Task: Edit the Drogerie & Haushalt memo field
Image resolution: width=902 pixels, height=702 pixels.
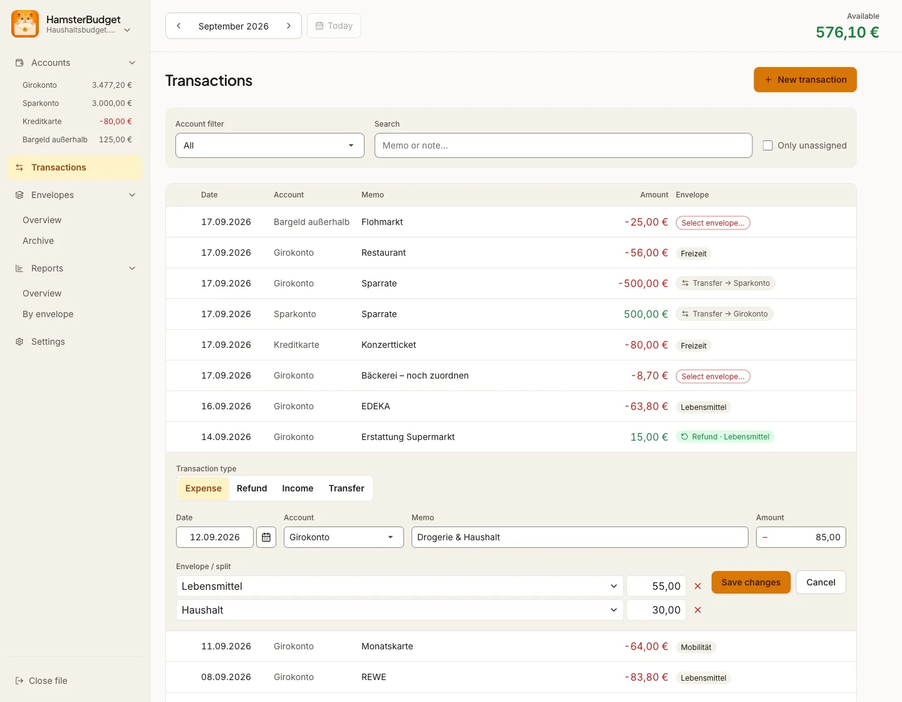Action: click(x=580, y=537)
